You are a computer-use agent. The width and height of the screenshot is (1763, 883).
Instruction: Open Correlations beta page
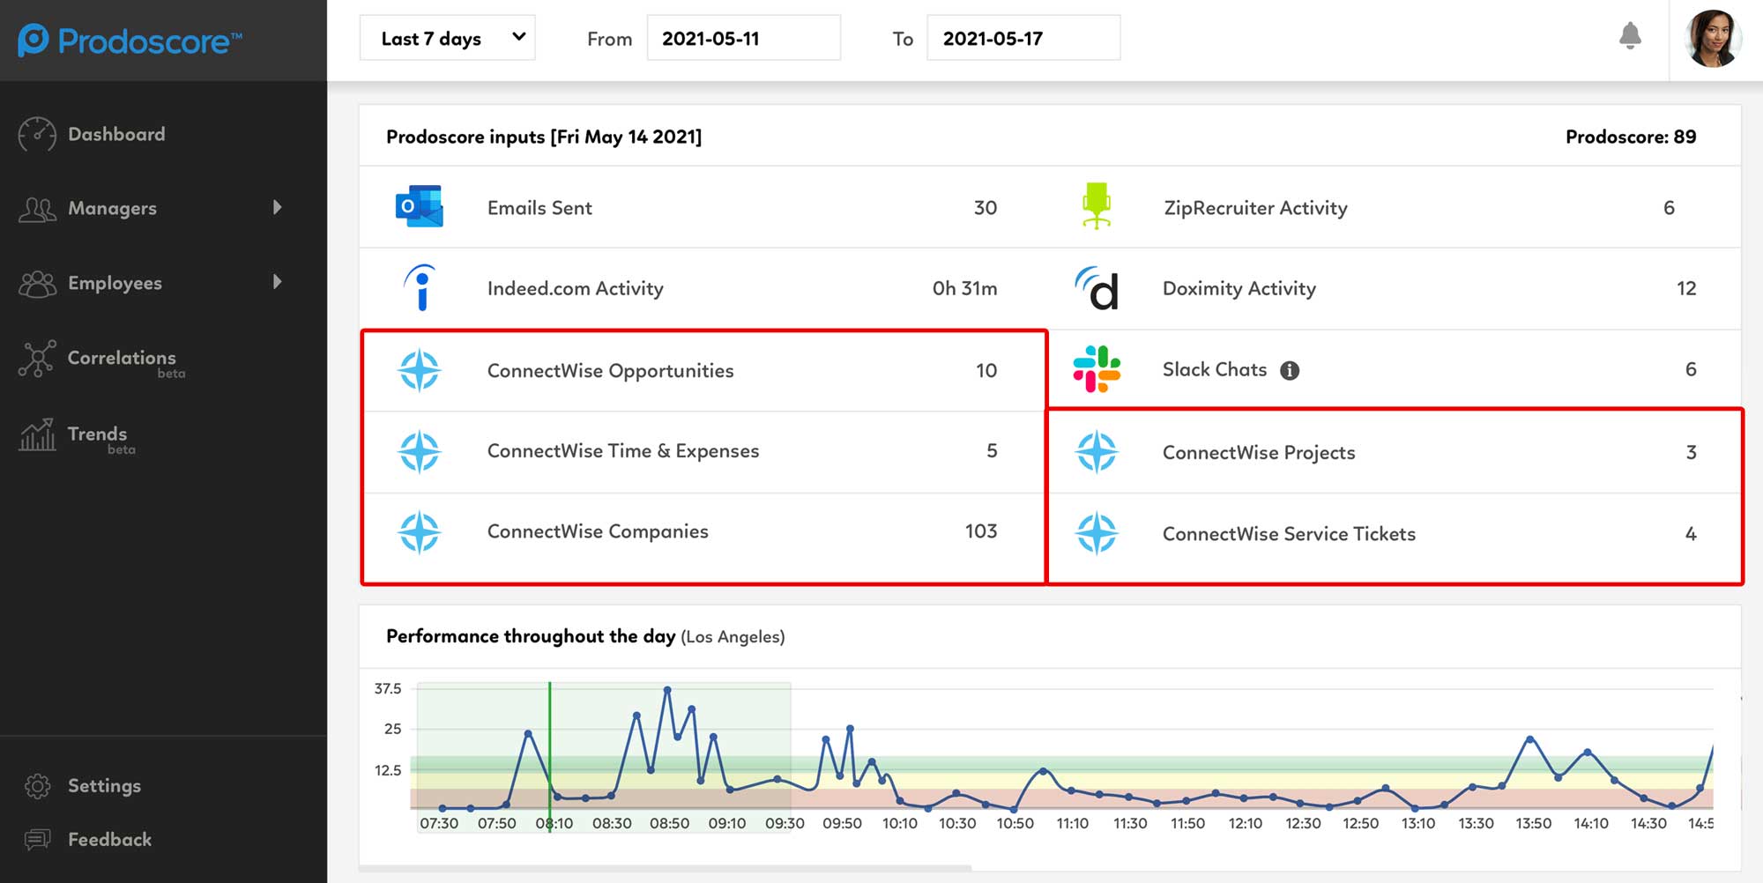pyautogui.click(x=122, y=359)
